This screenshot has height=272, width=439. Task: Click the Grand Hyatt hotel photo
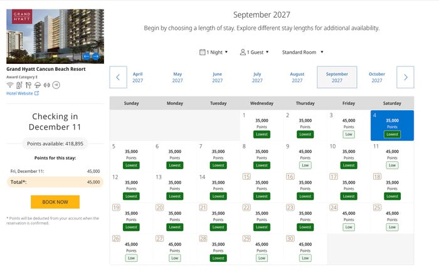55,36
